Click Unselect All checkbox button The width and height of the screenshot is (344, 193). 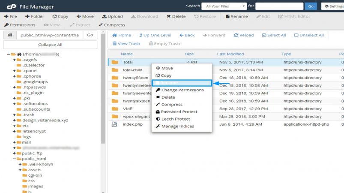coord(309,35)
